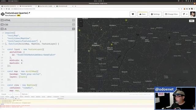Viewport: 196px width, 110px height.
Task: Collapse code fold at line 8
Action: 4,52
